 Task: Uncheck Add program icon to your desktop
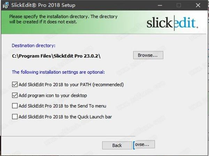[15, 95]
